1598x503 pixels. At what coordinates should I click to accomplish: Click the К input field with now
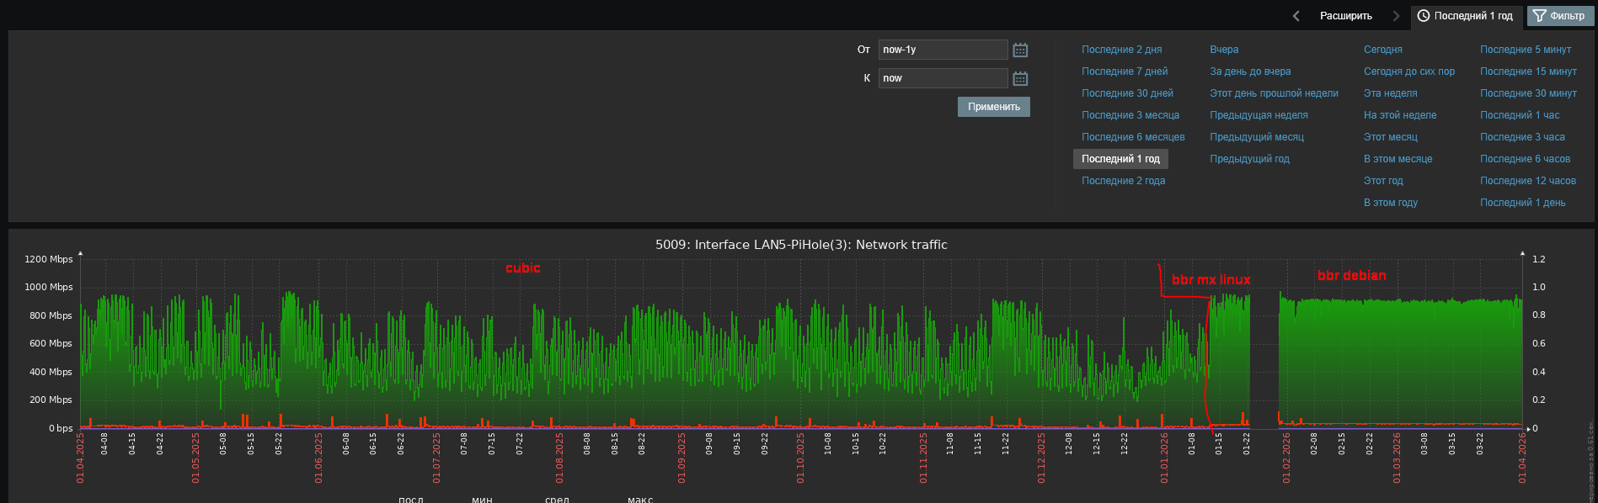(x=942, y=78)
